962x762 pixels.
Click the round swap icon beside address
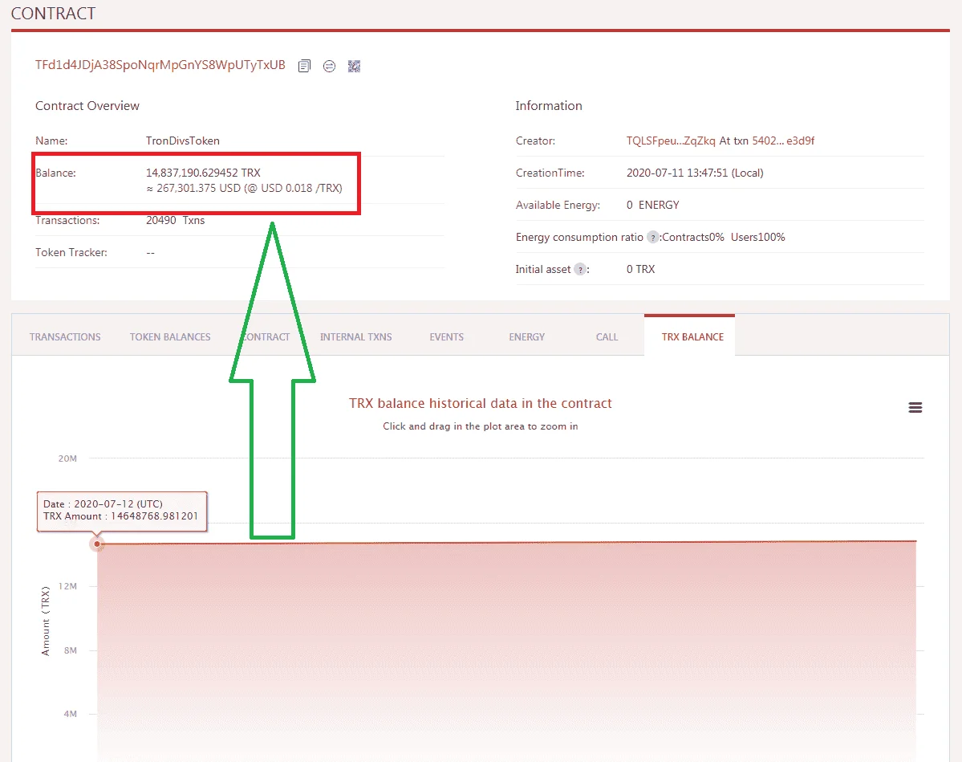click(x=330, y=66)
